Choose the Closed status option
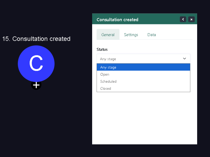The width and height of the screenshot is (210, 157). [x=143, y=88]
